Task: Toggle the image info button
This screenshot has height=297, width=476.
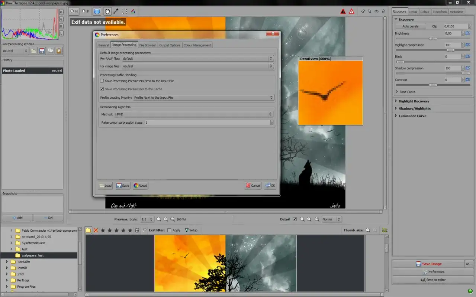Action: [97, 11]
